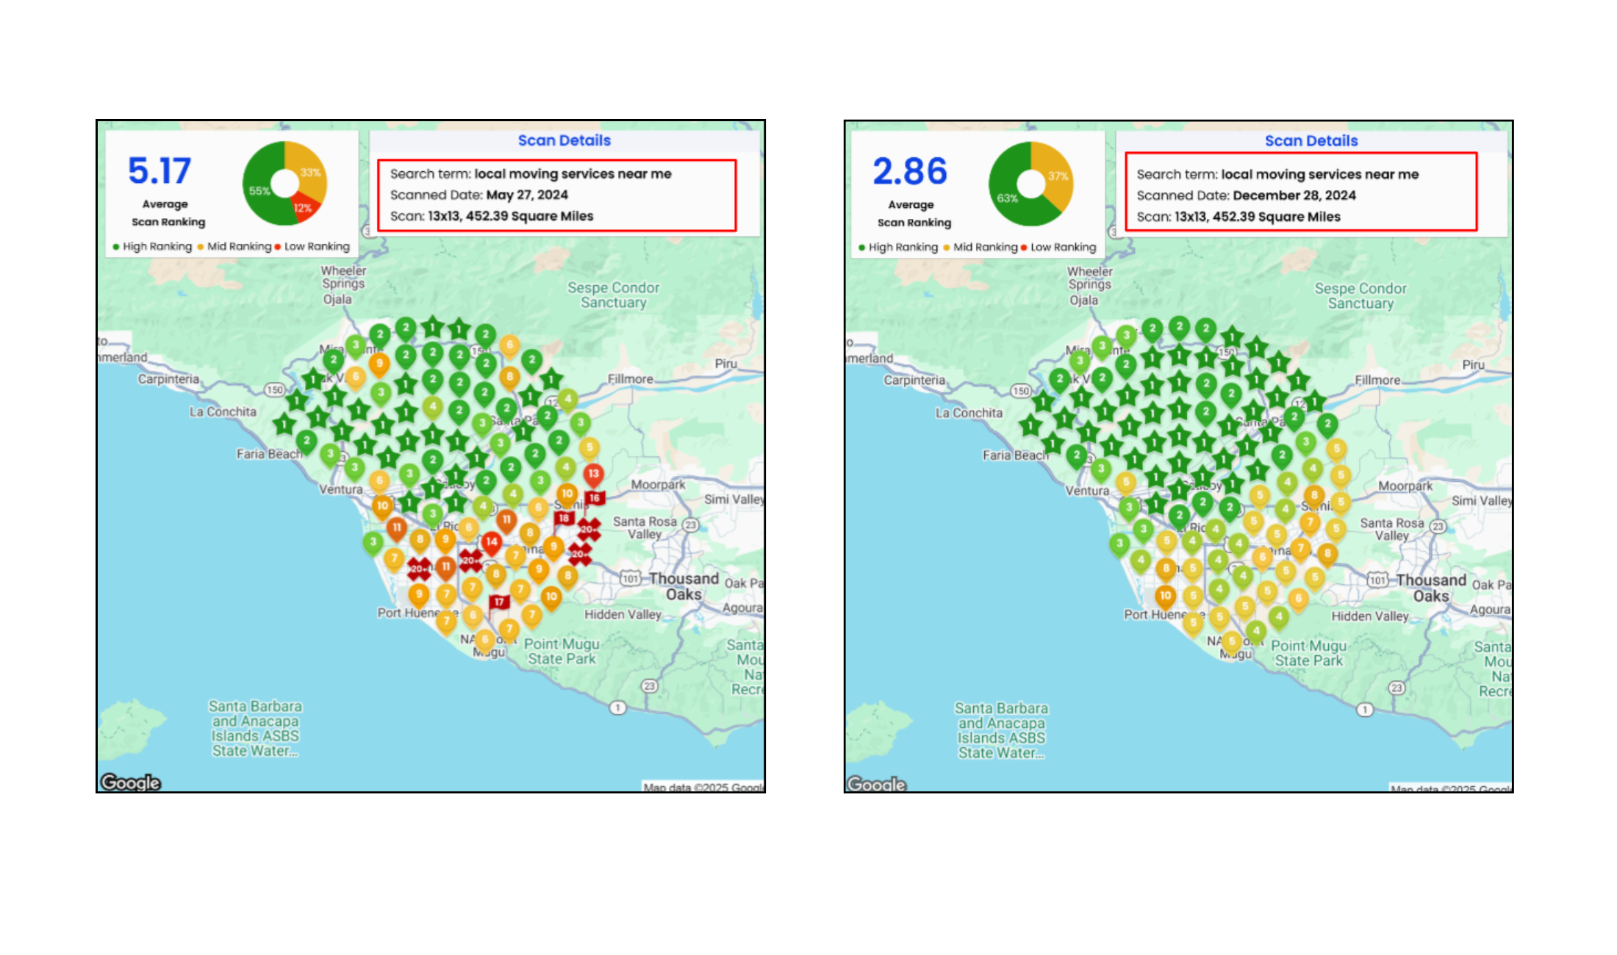Select the red flag marker labeled 18
This screenshot has width=1617, height=955.
pyautogui.click(x=564, y=518)
